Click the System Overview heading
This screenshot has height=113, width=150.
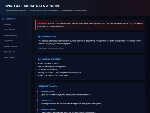coord(47,37)
